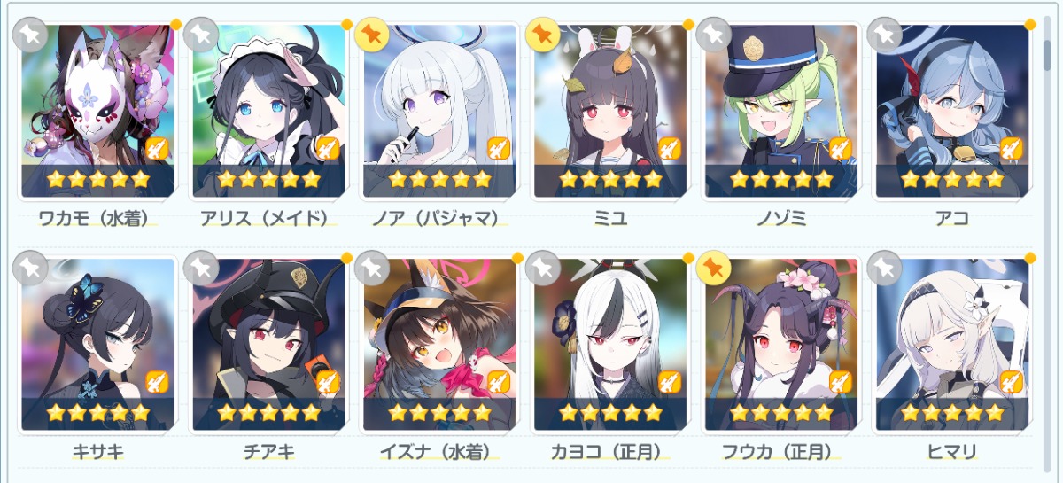Click the sword icon on アコ's card
This screenshot has width=1063, height=483.
pyautogui.click(x=1010, y=149)
